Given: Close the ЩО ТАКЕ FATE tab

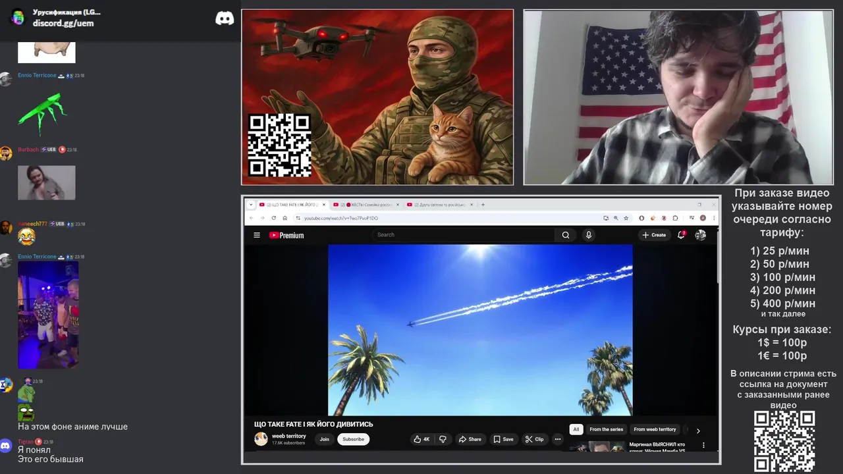Looking at the screenshot, I should pos(324,205).
